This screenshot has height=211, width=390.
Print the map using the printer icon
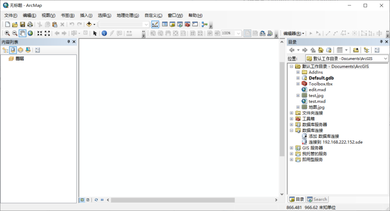click(x=30, y=25)
